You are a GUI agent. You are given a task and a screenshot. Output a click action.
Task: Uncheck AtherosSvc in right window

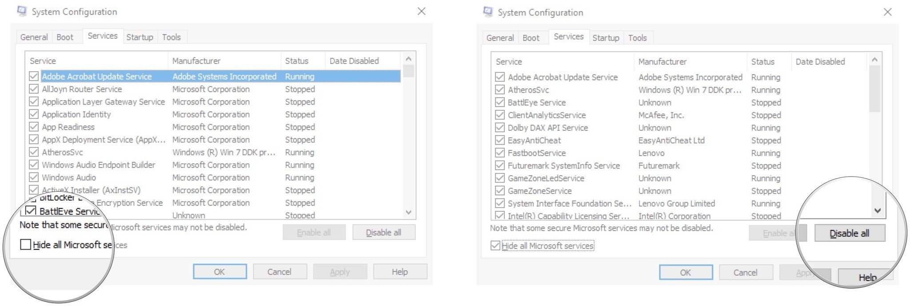click(x=500, y=90)
